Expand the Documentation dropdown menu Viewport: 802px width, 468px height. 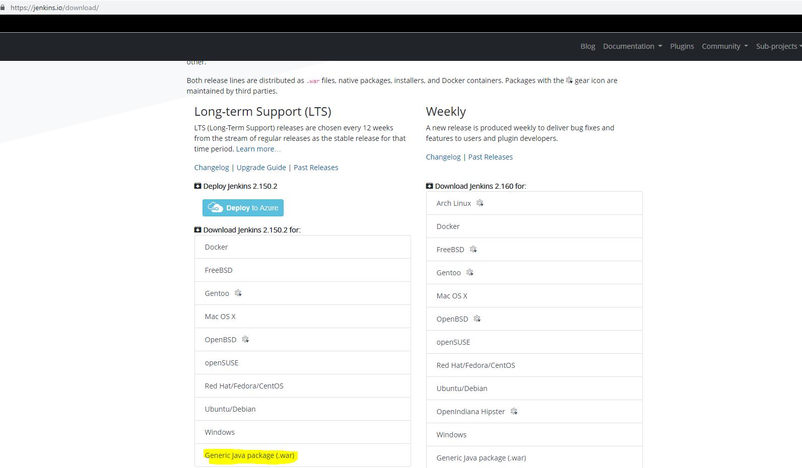(632, 46)
